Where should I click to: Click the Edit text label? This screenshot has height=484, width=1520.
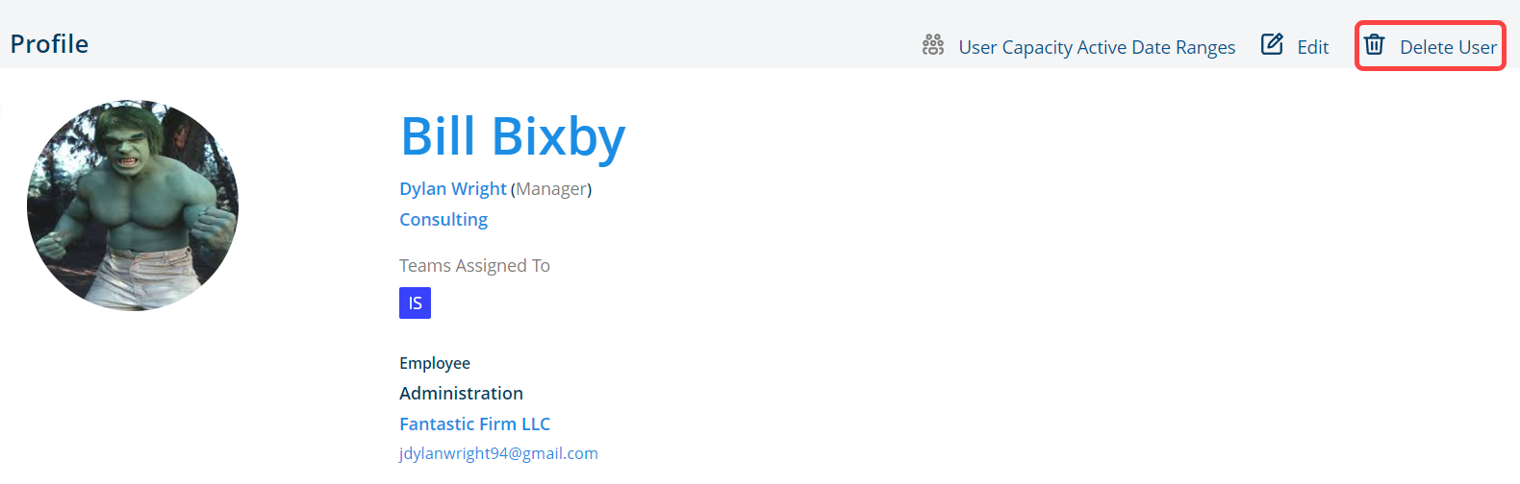pos(1313,47)
